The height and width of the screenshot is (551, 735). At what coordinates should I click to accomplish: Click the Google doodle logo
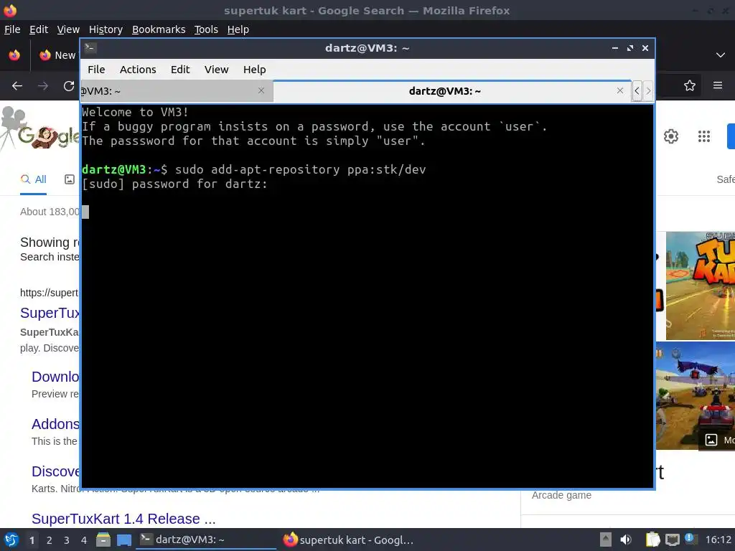click(40, 131)
